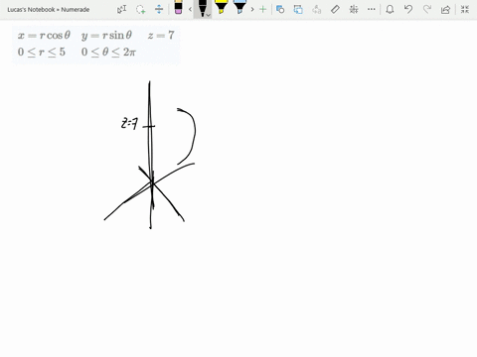Open the notifications bell
Screen dimensions: 477x357
[390, 9]
